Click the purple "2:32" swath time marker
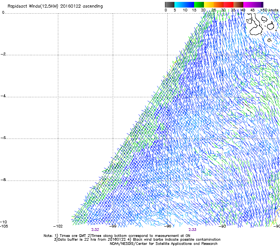Image resolution: width=280 pixels, height=246 pixels. click(x=95, y=230)
